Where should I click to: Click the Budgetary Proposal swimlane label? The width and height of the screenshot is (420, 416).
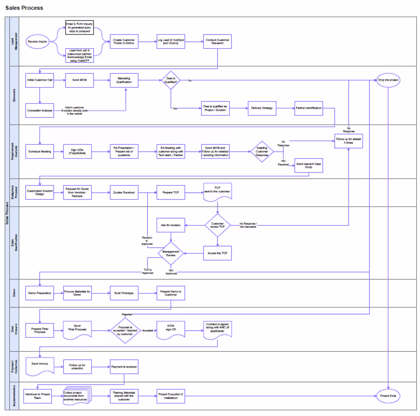[x=14, y=192]
